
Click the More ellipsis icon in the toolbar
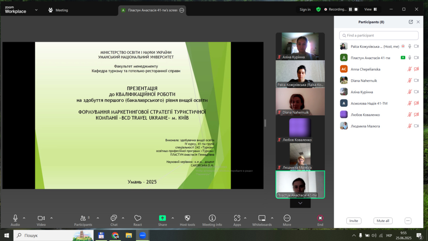(x=287, y=218)
